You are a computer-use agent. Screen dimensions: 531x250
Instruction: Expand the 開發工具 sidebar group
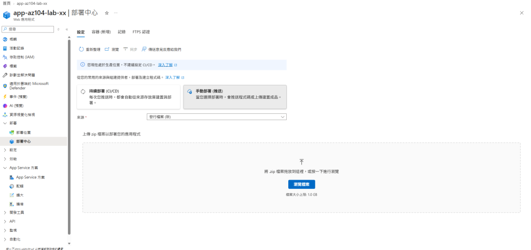pos(5,213)
